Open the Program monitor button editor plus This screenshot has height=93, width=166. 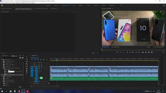coord(163,52)
